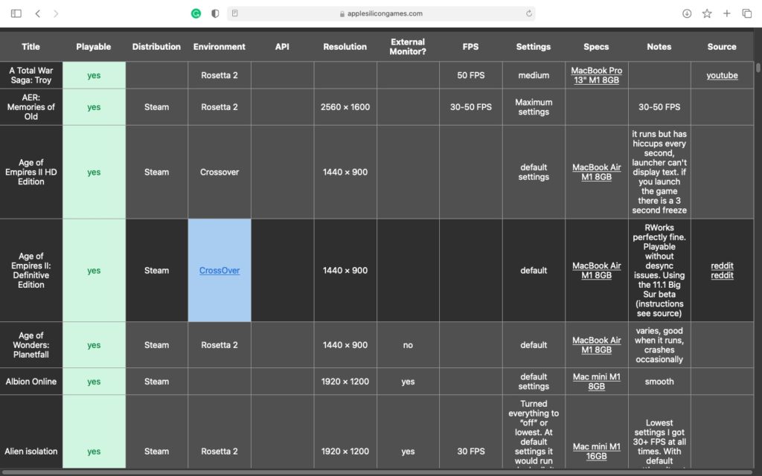Reload the page with the refresh icon
762x476 pixels.
pos(528,13)
